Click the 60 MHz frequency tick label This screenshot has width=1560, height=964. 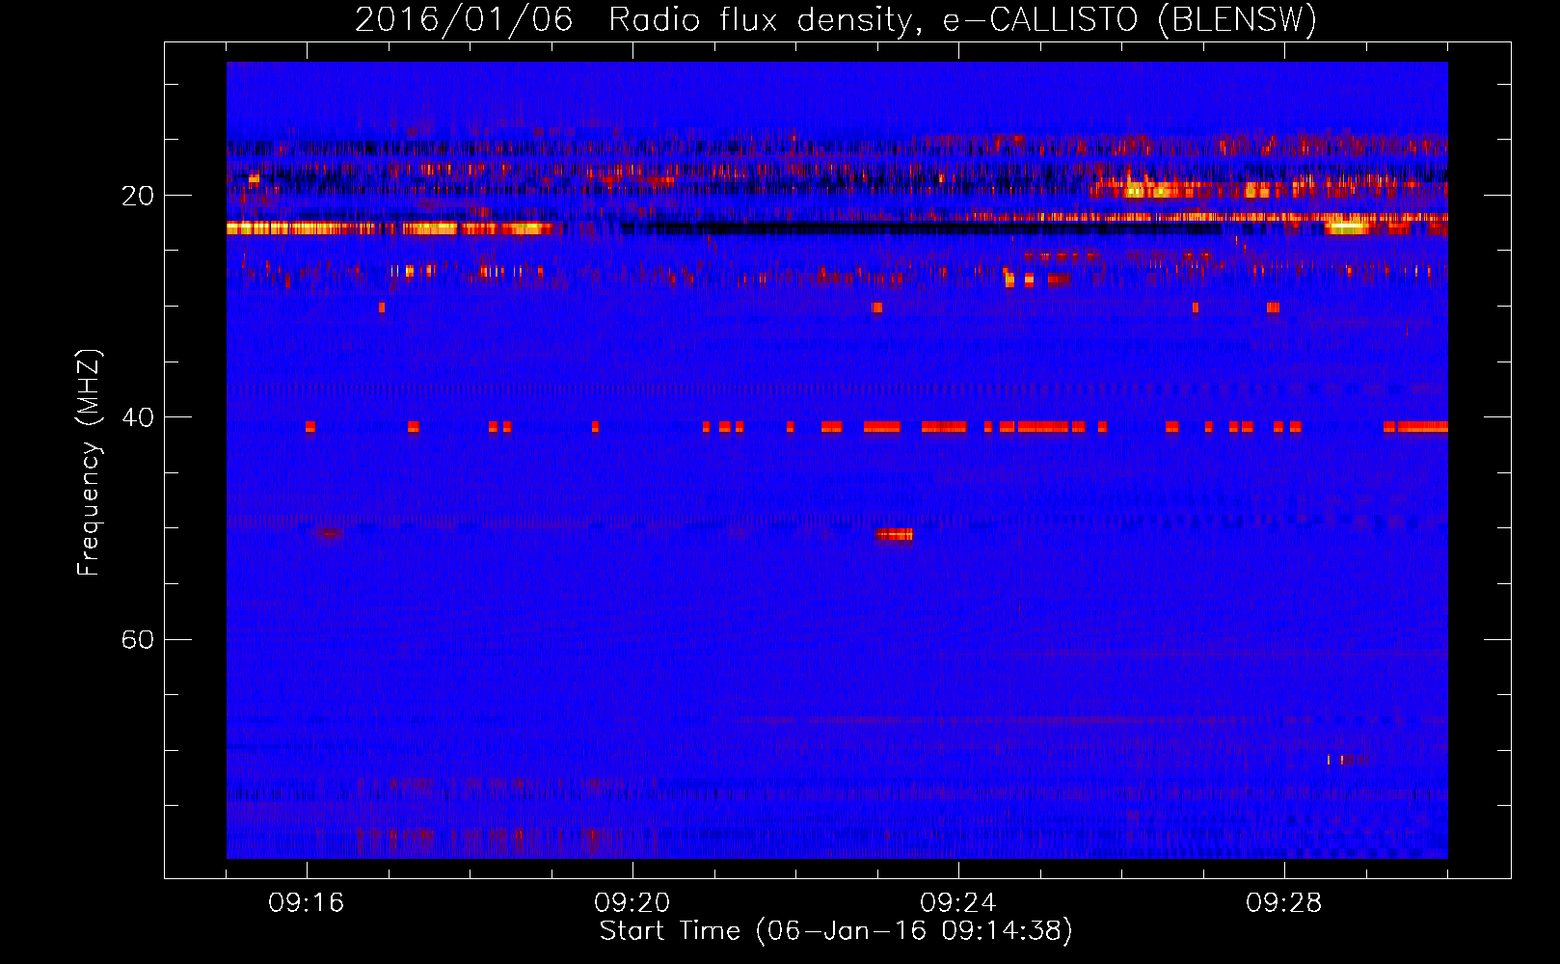[x=138, y=639]
